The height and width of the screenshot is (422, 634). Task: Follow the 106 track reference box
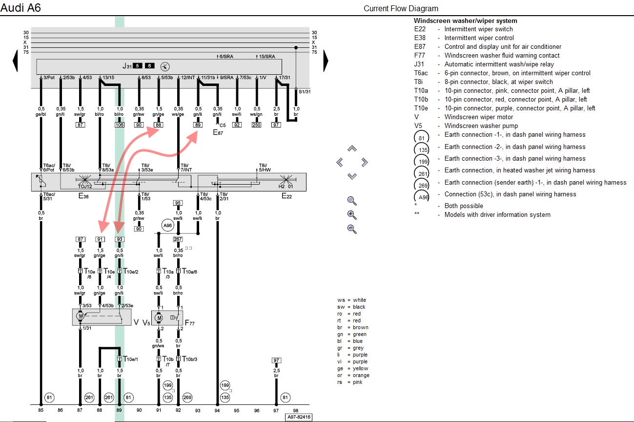[x=119, y=125]
